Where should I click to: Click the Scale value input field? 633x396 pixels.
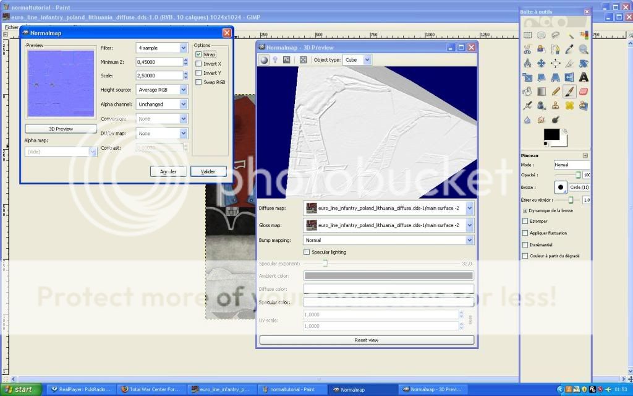click(x=159, y=75)
